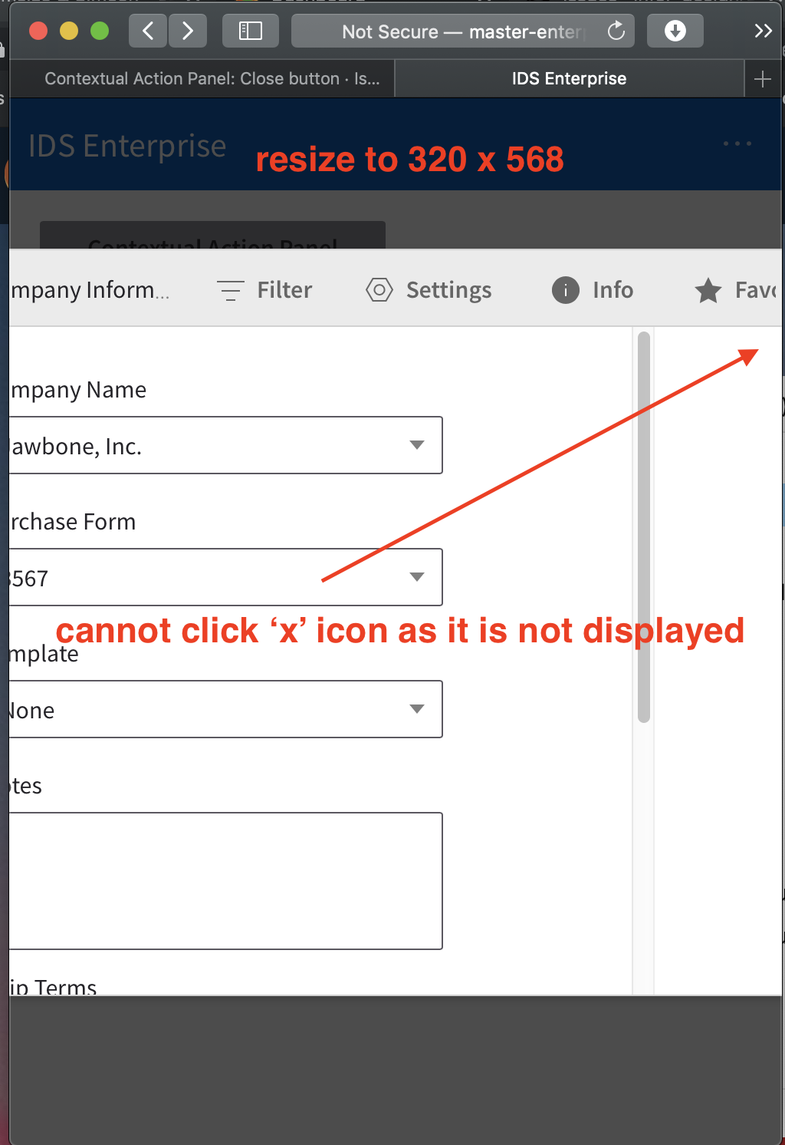Reload the page with the refresh icon
Viewport: 785px width, 1145px height.
tap(616, 31)
